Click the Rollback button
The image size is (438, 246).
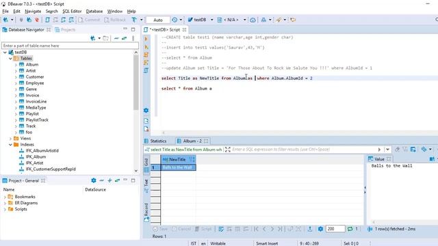[x=115, y=20]
